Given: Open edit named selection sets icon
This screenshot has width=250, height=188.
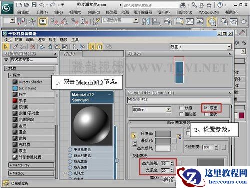Looking at the screenshot, I should [96, 21].
